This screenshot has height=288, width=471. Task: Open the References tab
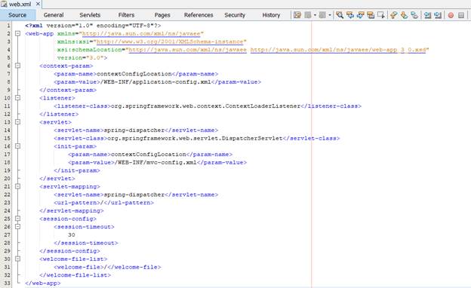pyautogui.click(x=199, y=15)
